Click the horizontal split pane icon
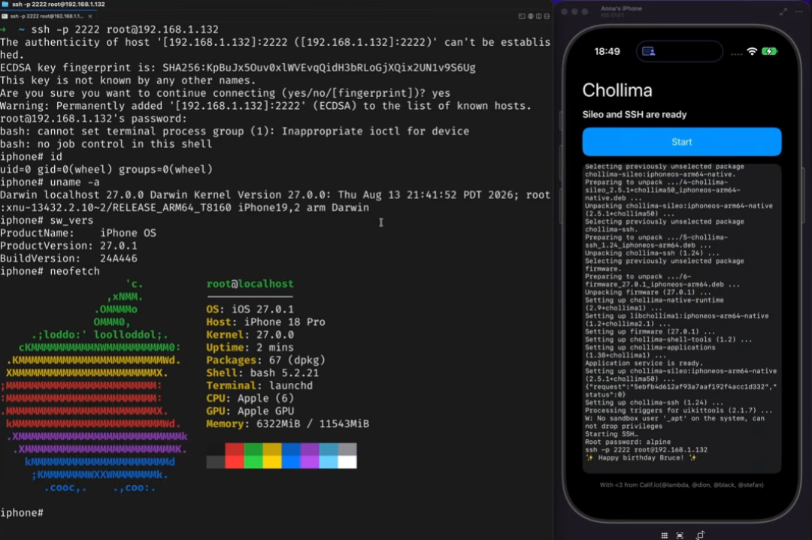 pos(547,17)
